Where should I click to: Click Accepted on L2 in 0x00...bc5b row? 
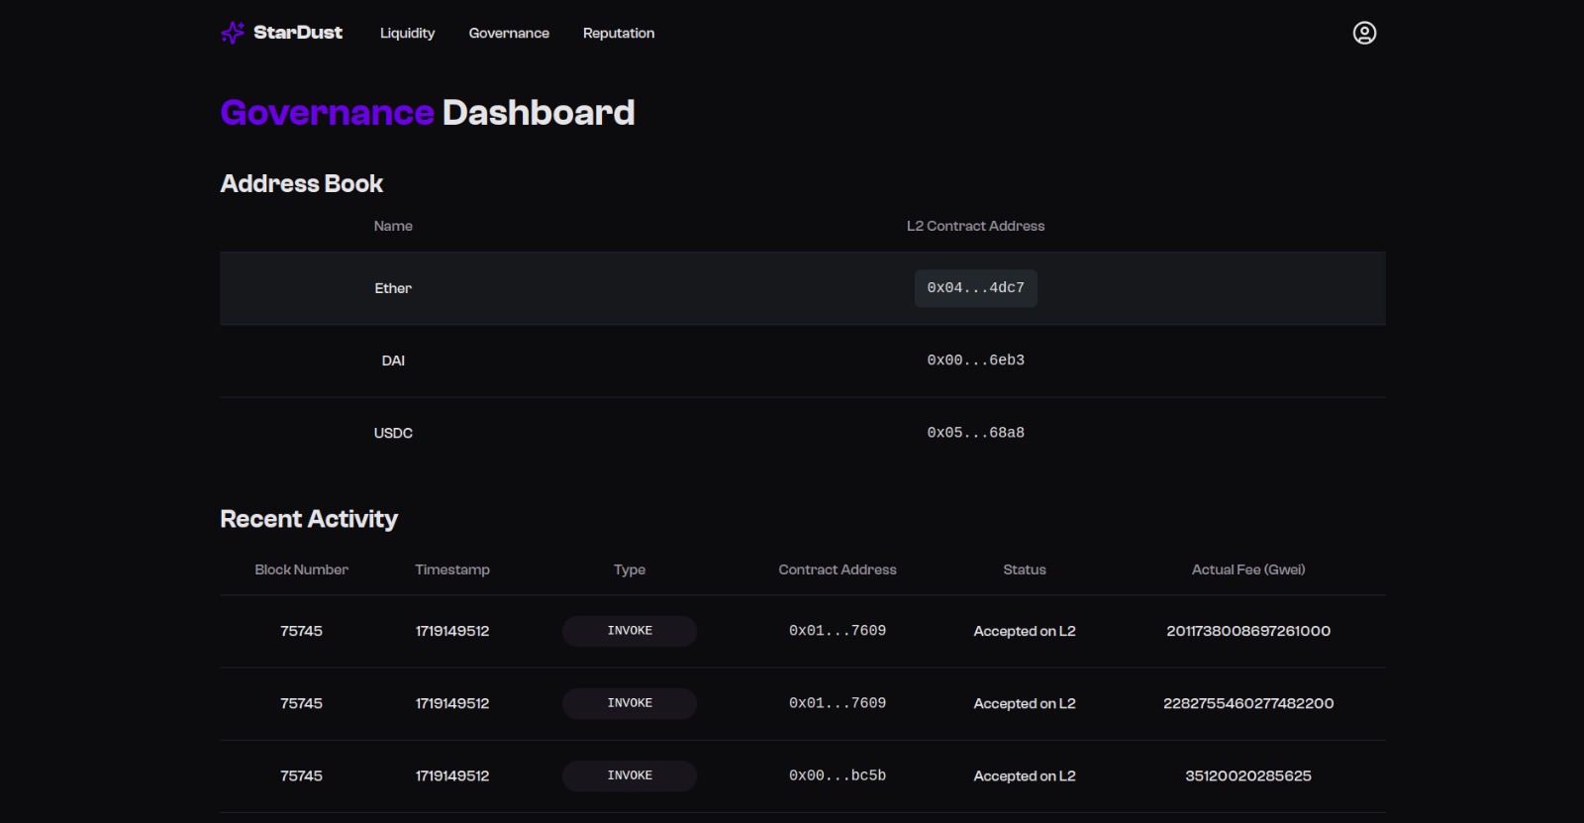[1025, 775]
